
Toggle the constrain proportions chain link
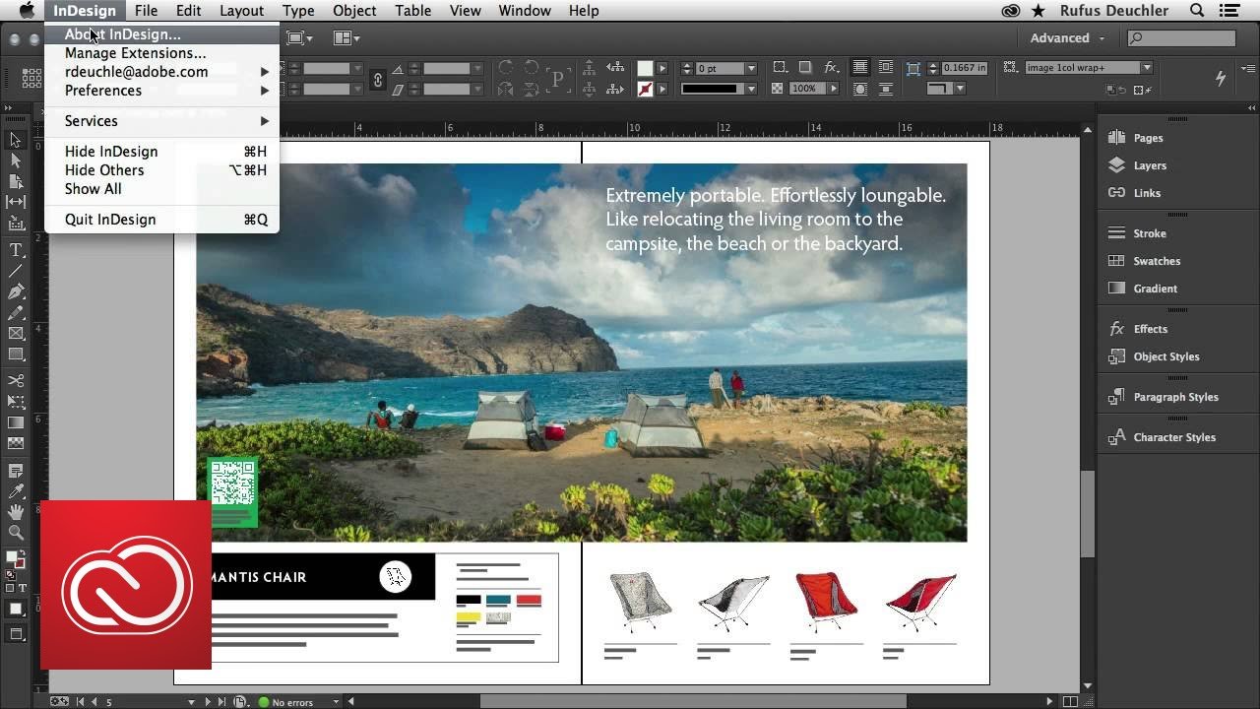click(377, 79)
